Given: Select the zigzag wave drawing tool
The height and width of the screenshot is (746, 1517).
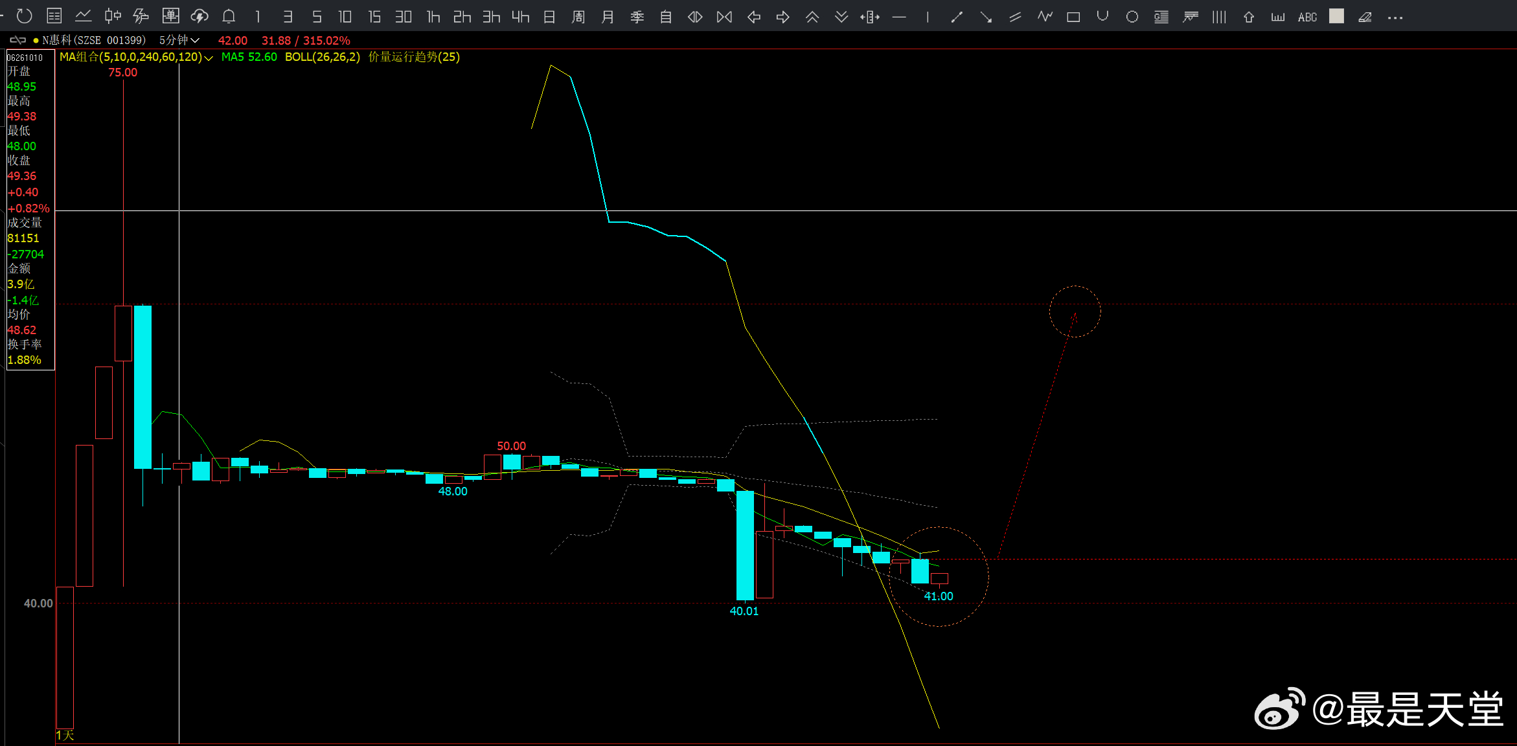Looking at the screenshot, I should [x=1045, y=16].
